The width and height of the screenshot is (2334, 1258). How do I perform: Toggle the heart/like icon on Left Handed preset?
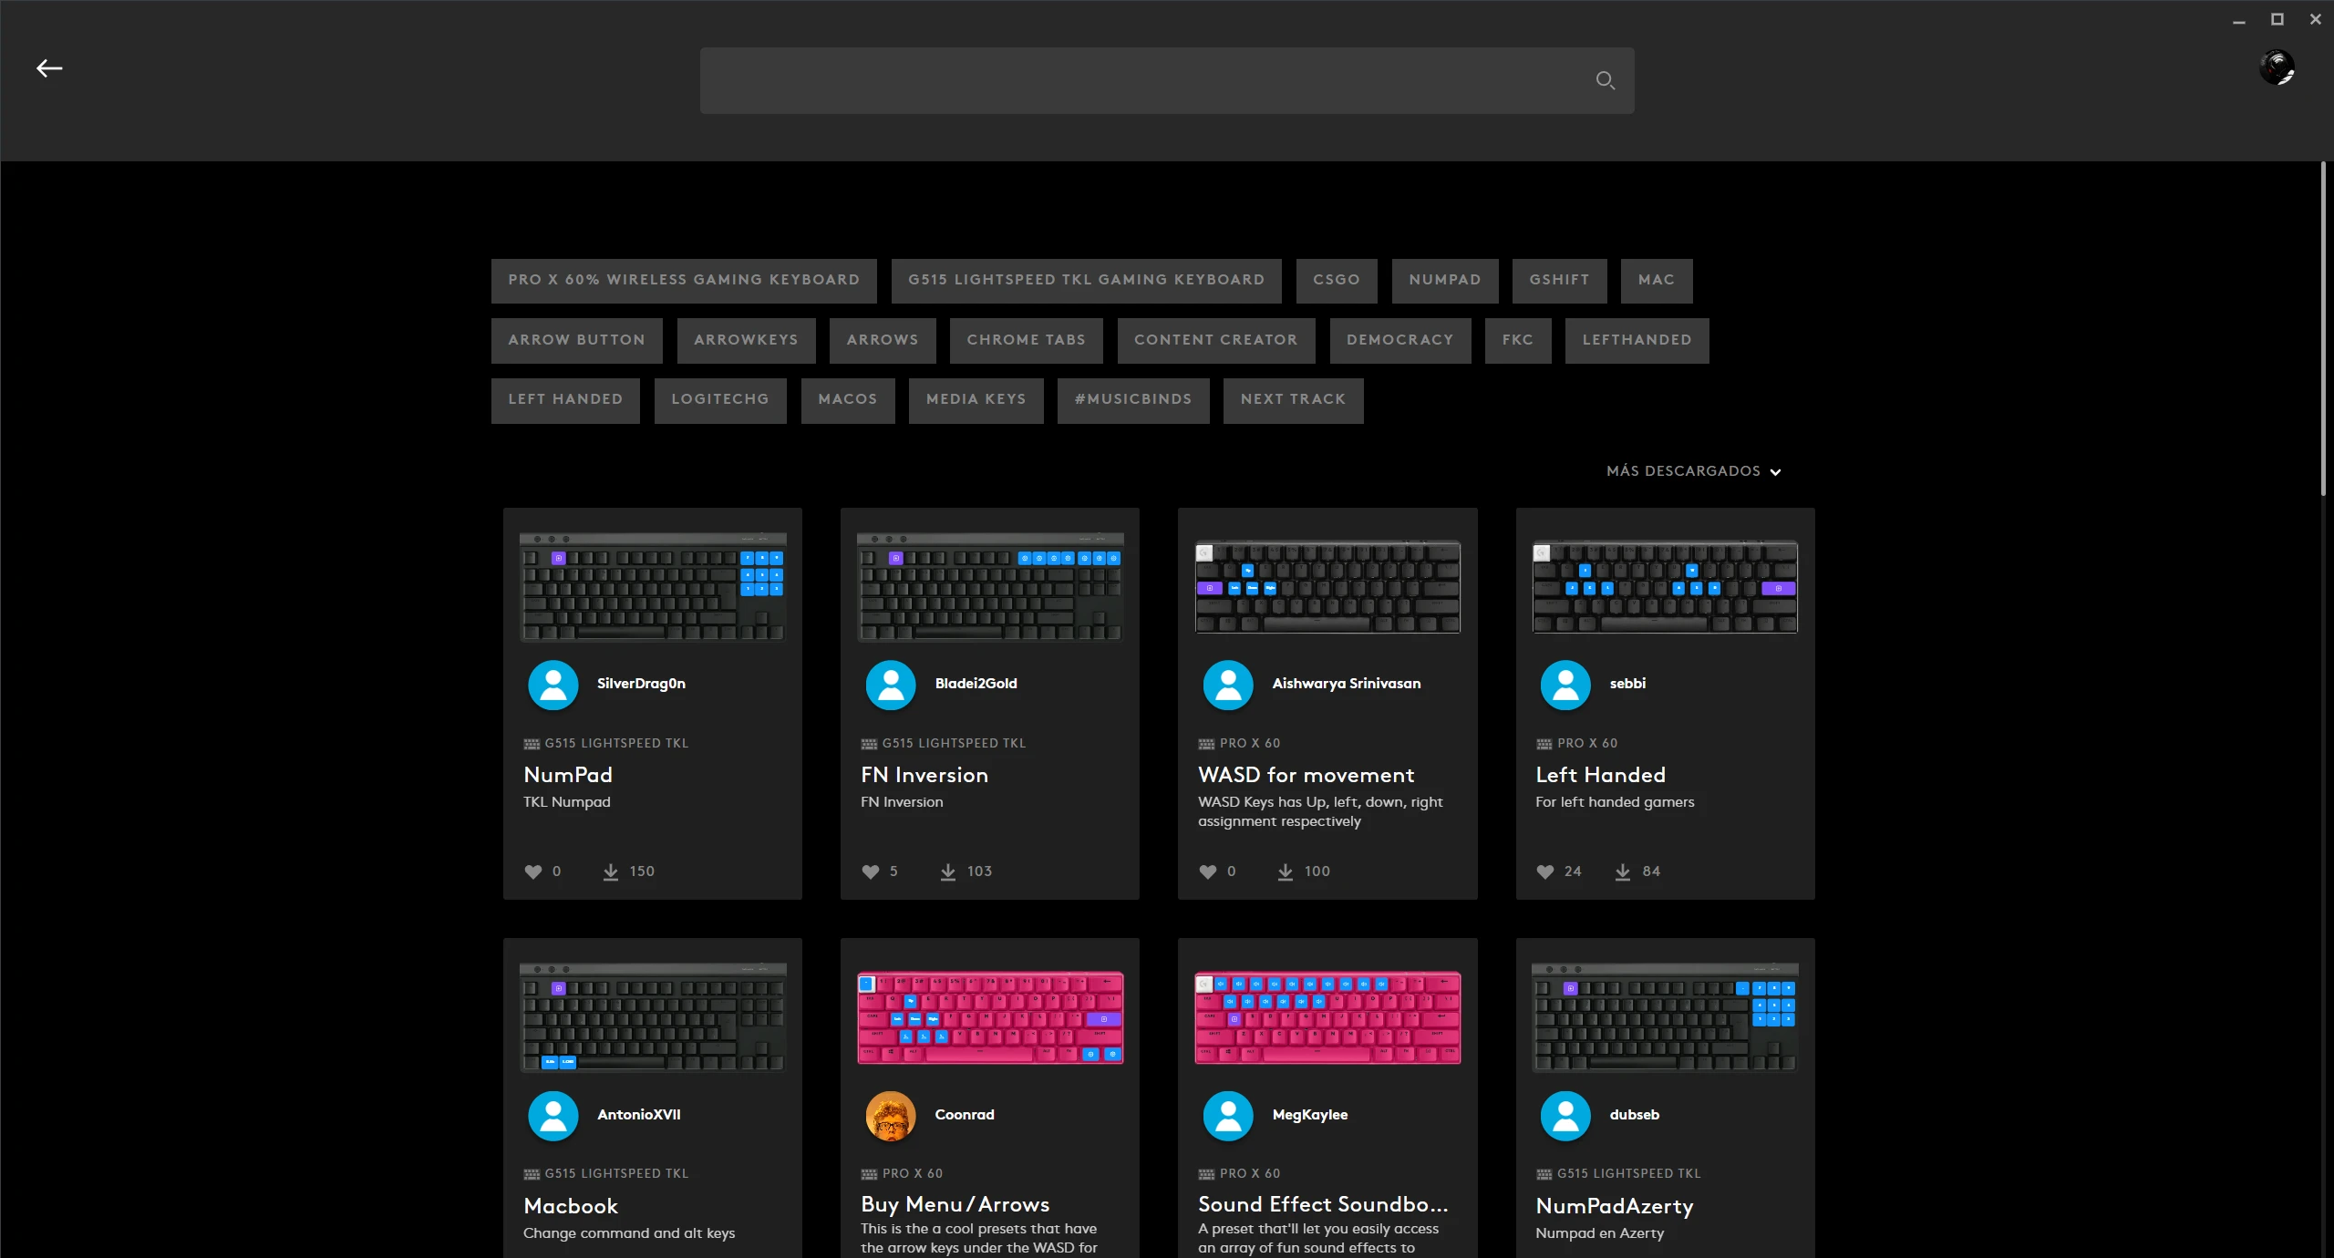pyautogui.click(x=1545, y=871)
